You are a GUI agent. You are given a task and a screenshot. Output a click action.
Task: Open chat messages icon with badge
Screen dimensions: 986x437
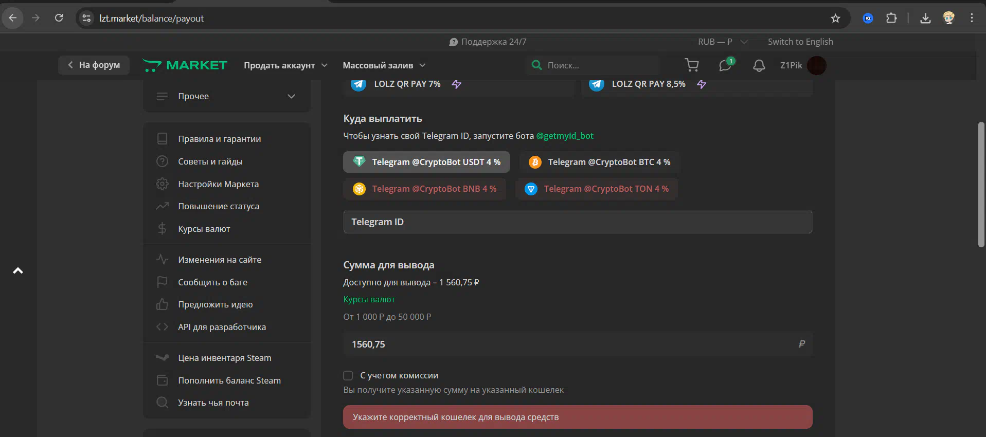[x=726, y=65]
